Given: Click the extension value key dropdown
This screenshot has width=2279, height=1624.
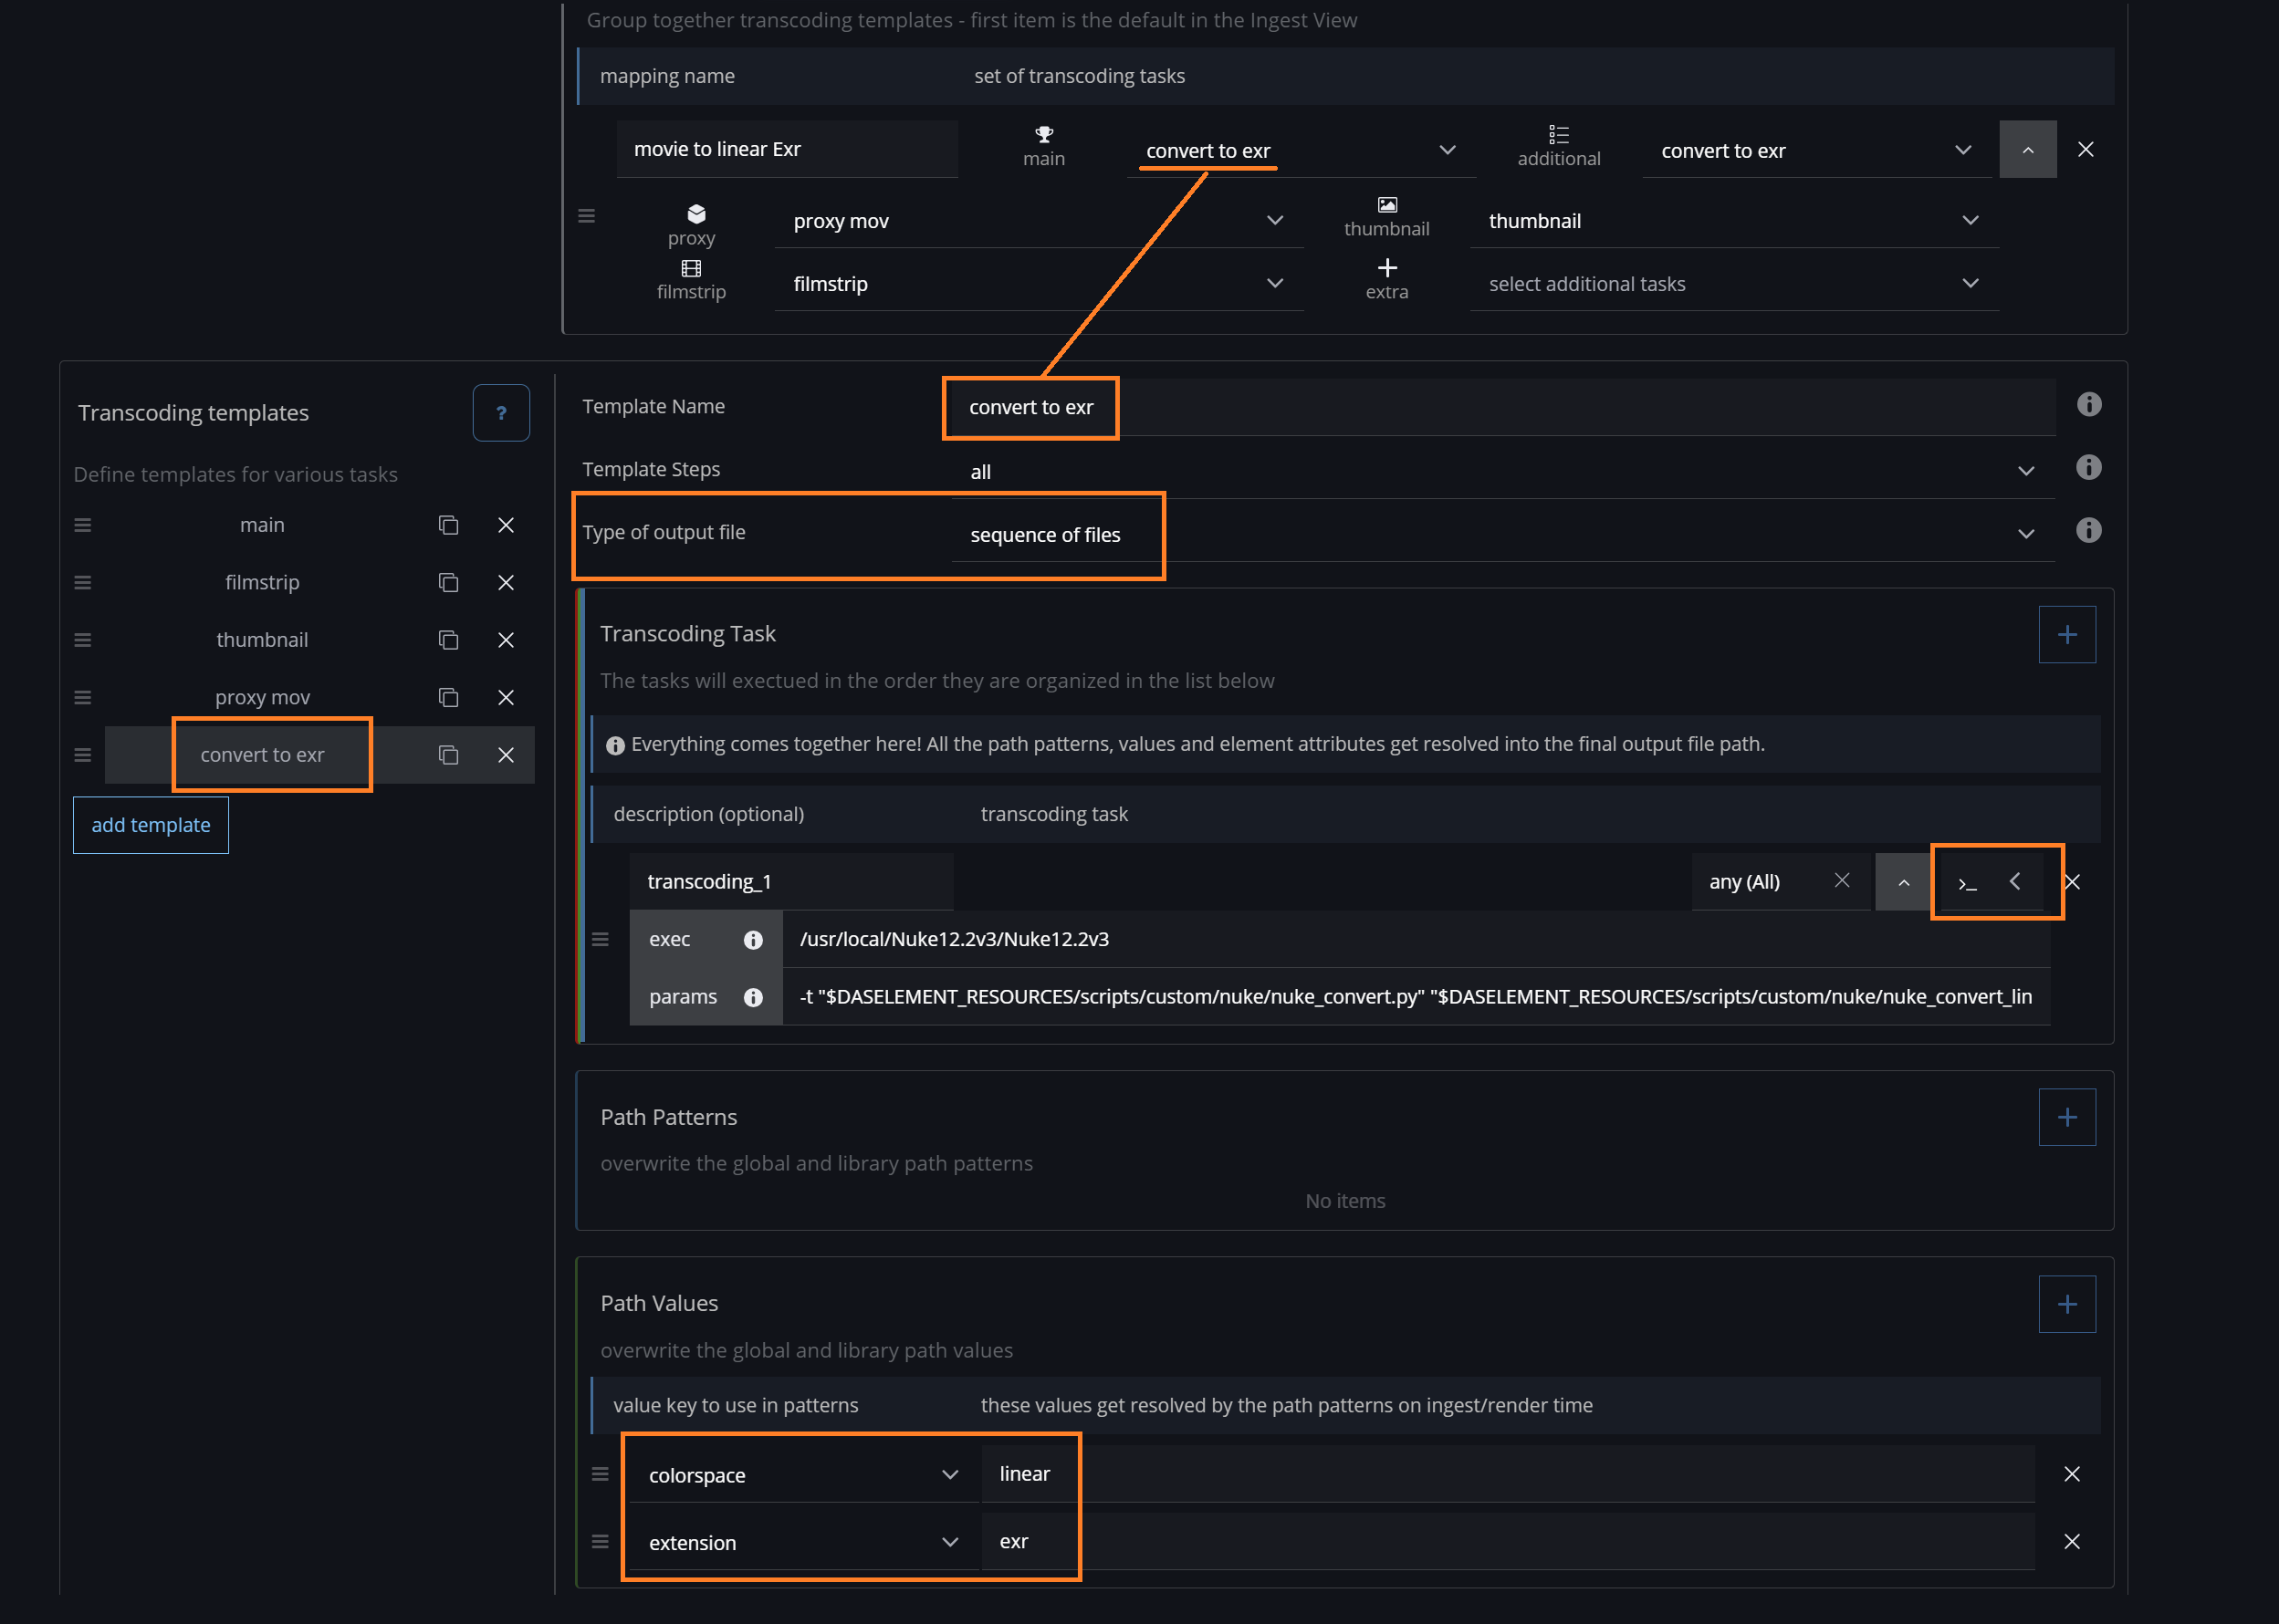Looking at the screenshot, I should [949, 1538].
